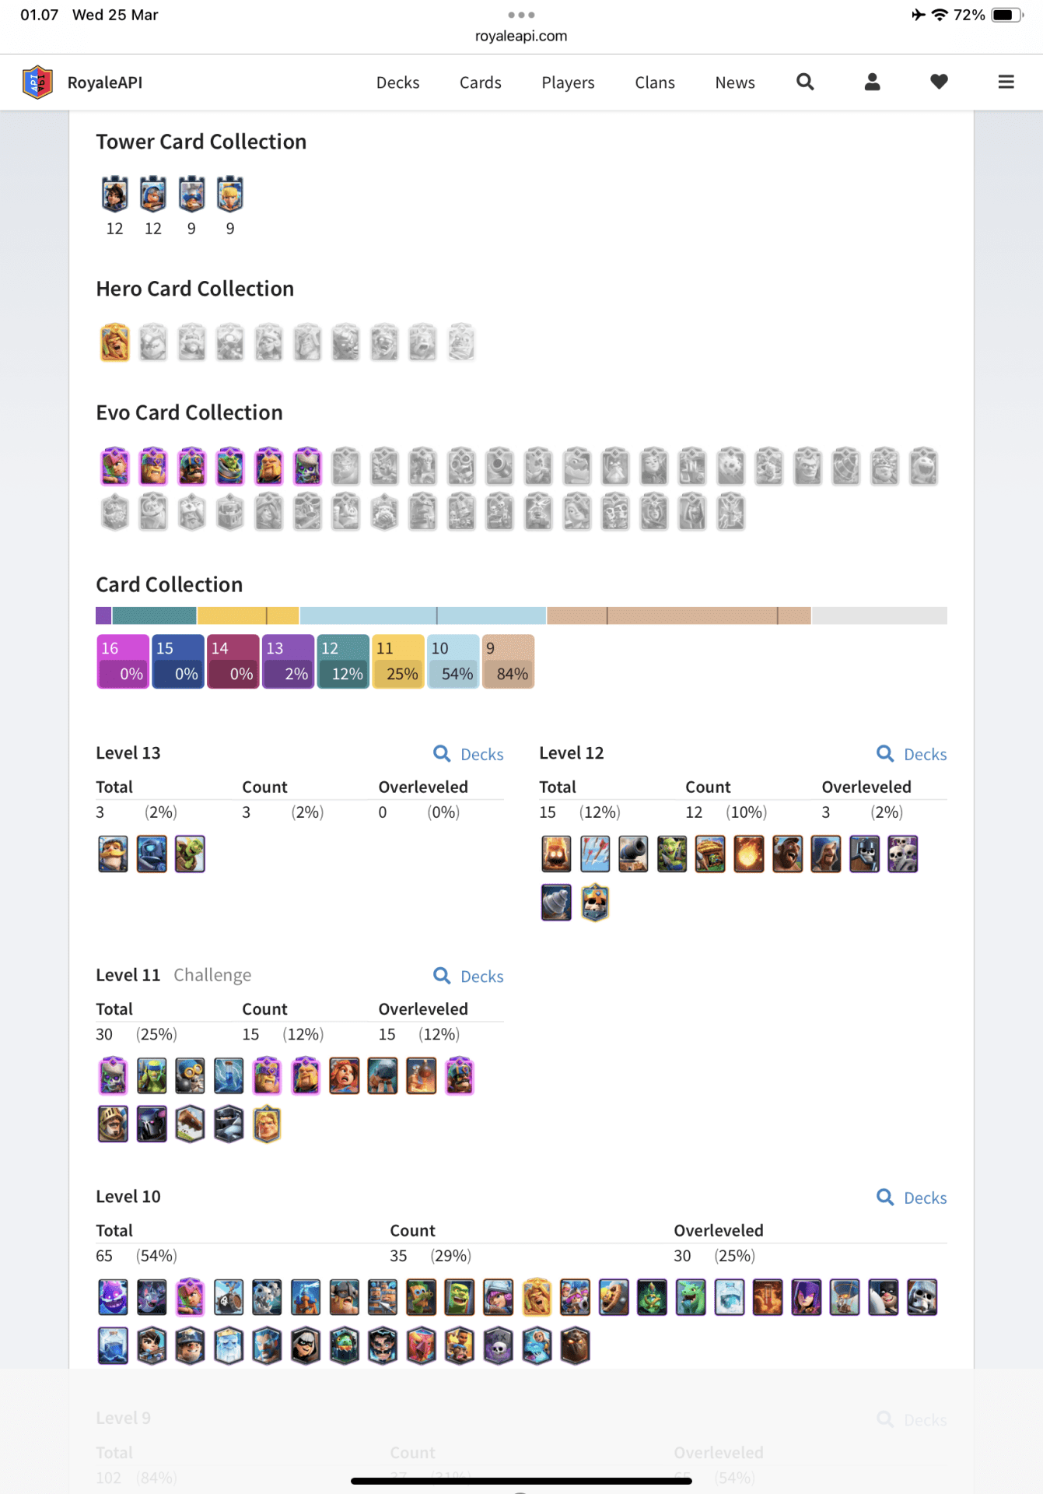Open favorites heart icon
The width and height of the screenshot is (1043, 1494).
939,82
